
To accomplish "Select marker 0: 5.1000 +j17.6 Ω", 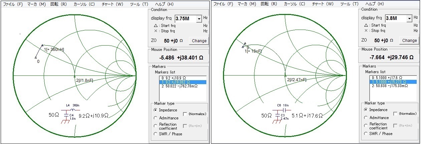I will point(393,78).
